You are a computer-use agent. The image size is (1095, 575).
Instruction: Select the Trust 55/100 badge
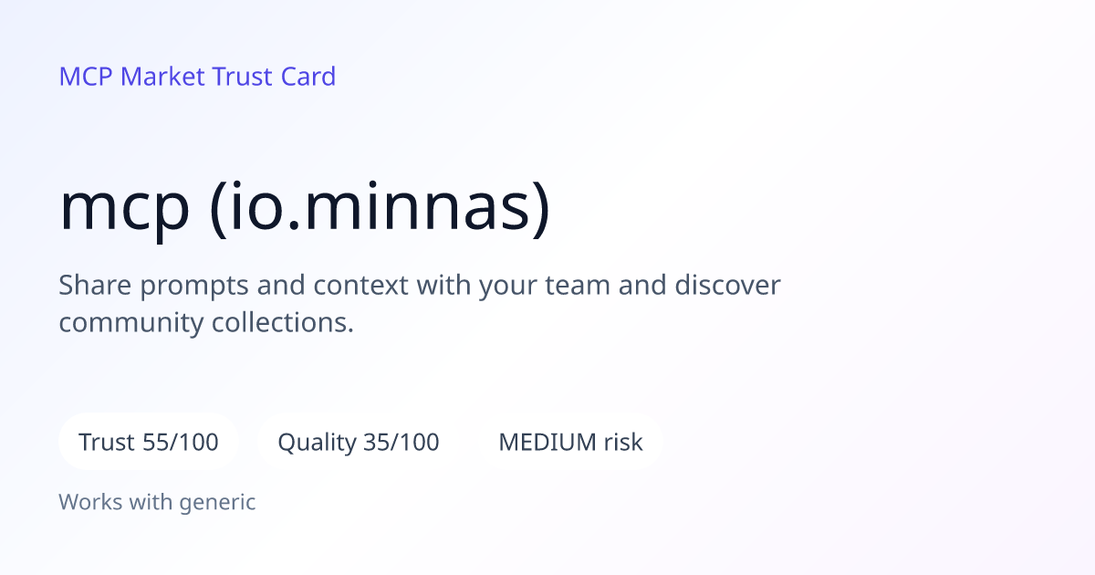(x=149, y=443)
